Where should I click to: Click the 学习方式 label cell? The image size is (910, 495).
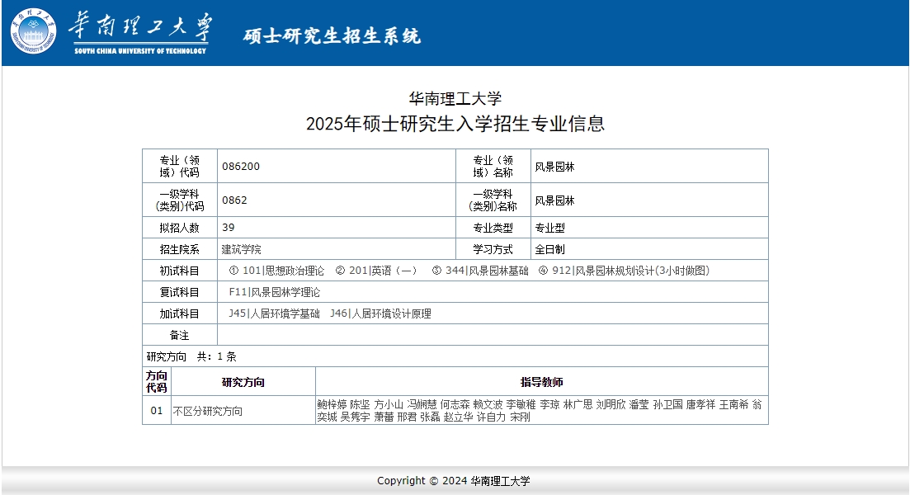coord(493,249)
